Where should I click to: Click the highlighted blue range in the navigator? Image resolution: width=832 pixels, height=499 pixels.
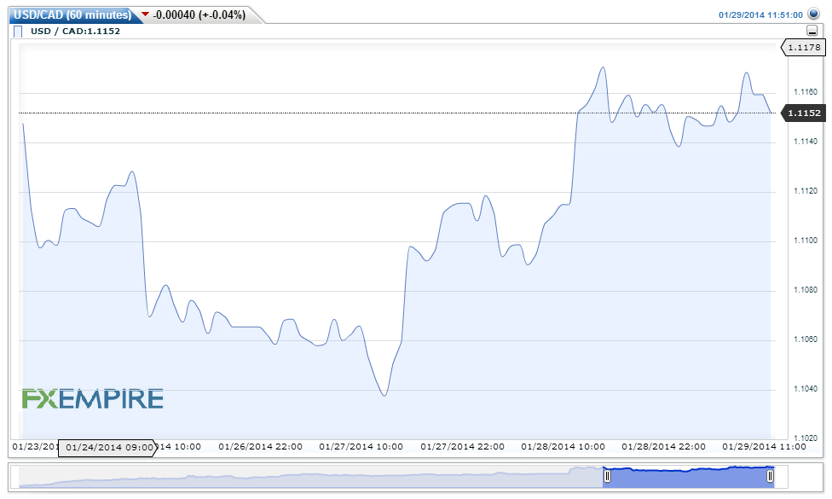tap(689, 476)
